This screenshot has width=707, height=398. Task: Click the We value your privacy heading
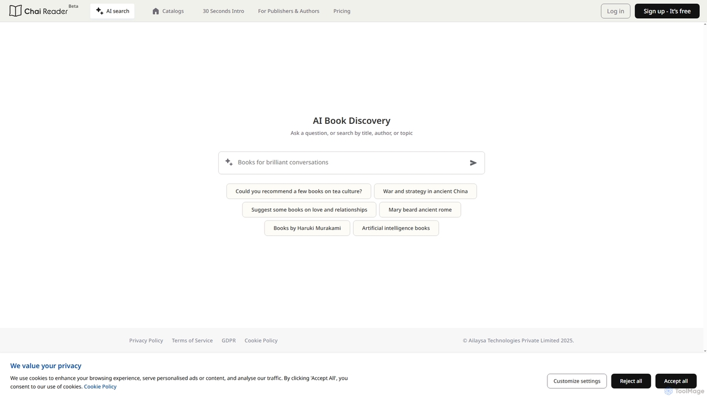point(46,366)
